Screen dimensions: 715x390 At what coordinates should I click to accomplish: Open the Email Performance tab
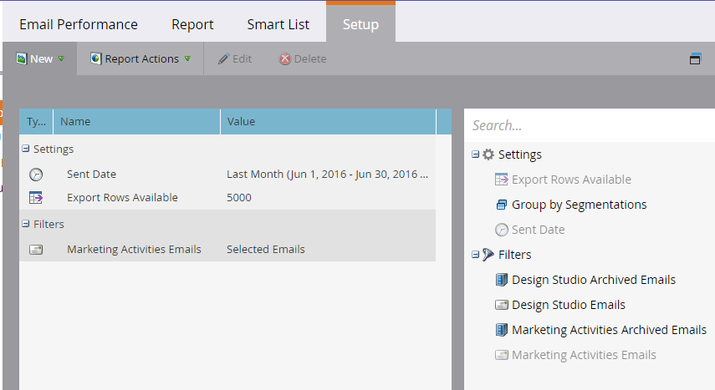pos(79,24)
